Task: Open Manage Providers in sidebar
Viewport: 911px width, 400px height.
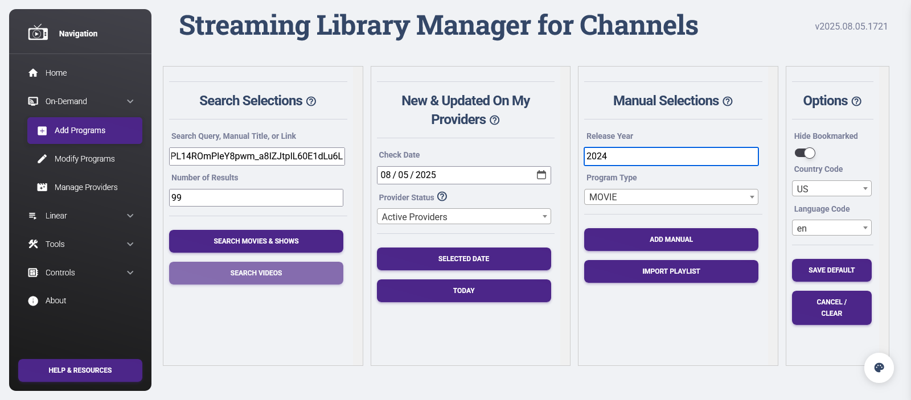Action: 85,187
